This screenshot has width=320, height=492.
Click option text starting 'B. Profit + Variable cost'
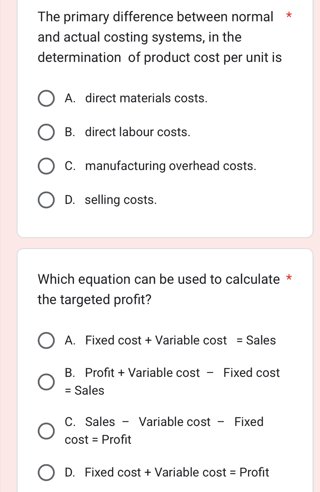[172, 373]
